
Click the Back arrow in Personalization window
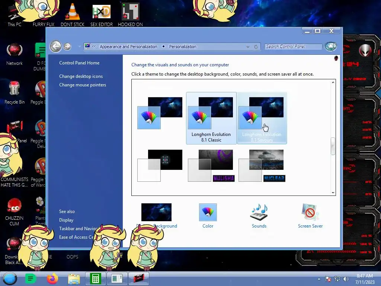(56, 46)
